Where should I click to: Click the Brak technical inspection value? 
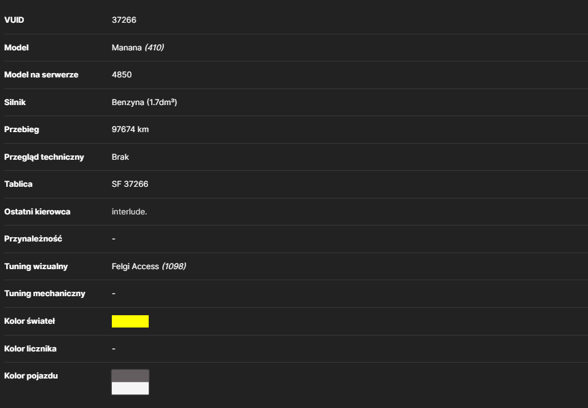[120, 157]
